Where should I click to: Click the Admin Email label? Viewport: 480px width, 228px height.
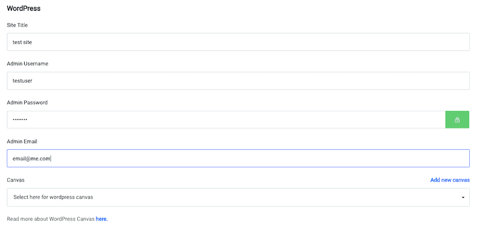click(22, 141)
